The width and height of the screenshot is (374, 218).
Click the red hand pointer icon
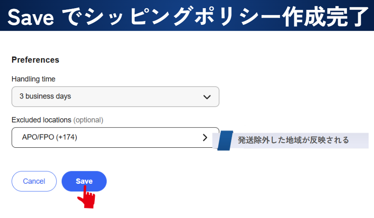tap(87, 197)
